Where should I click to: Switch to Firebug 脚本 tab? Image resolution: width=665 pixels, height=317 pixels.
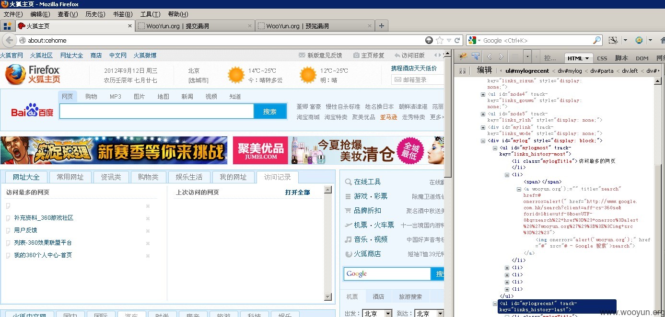[621, 58]
